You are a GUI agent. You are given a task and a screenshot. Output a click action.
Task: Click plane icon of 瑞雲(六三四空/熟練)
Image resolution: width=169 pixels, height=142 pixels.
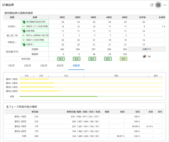click(24, 40)
